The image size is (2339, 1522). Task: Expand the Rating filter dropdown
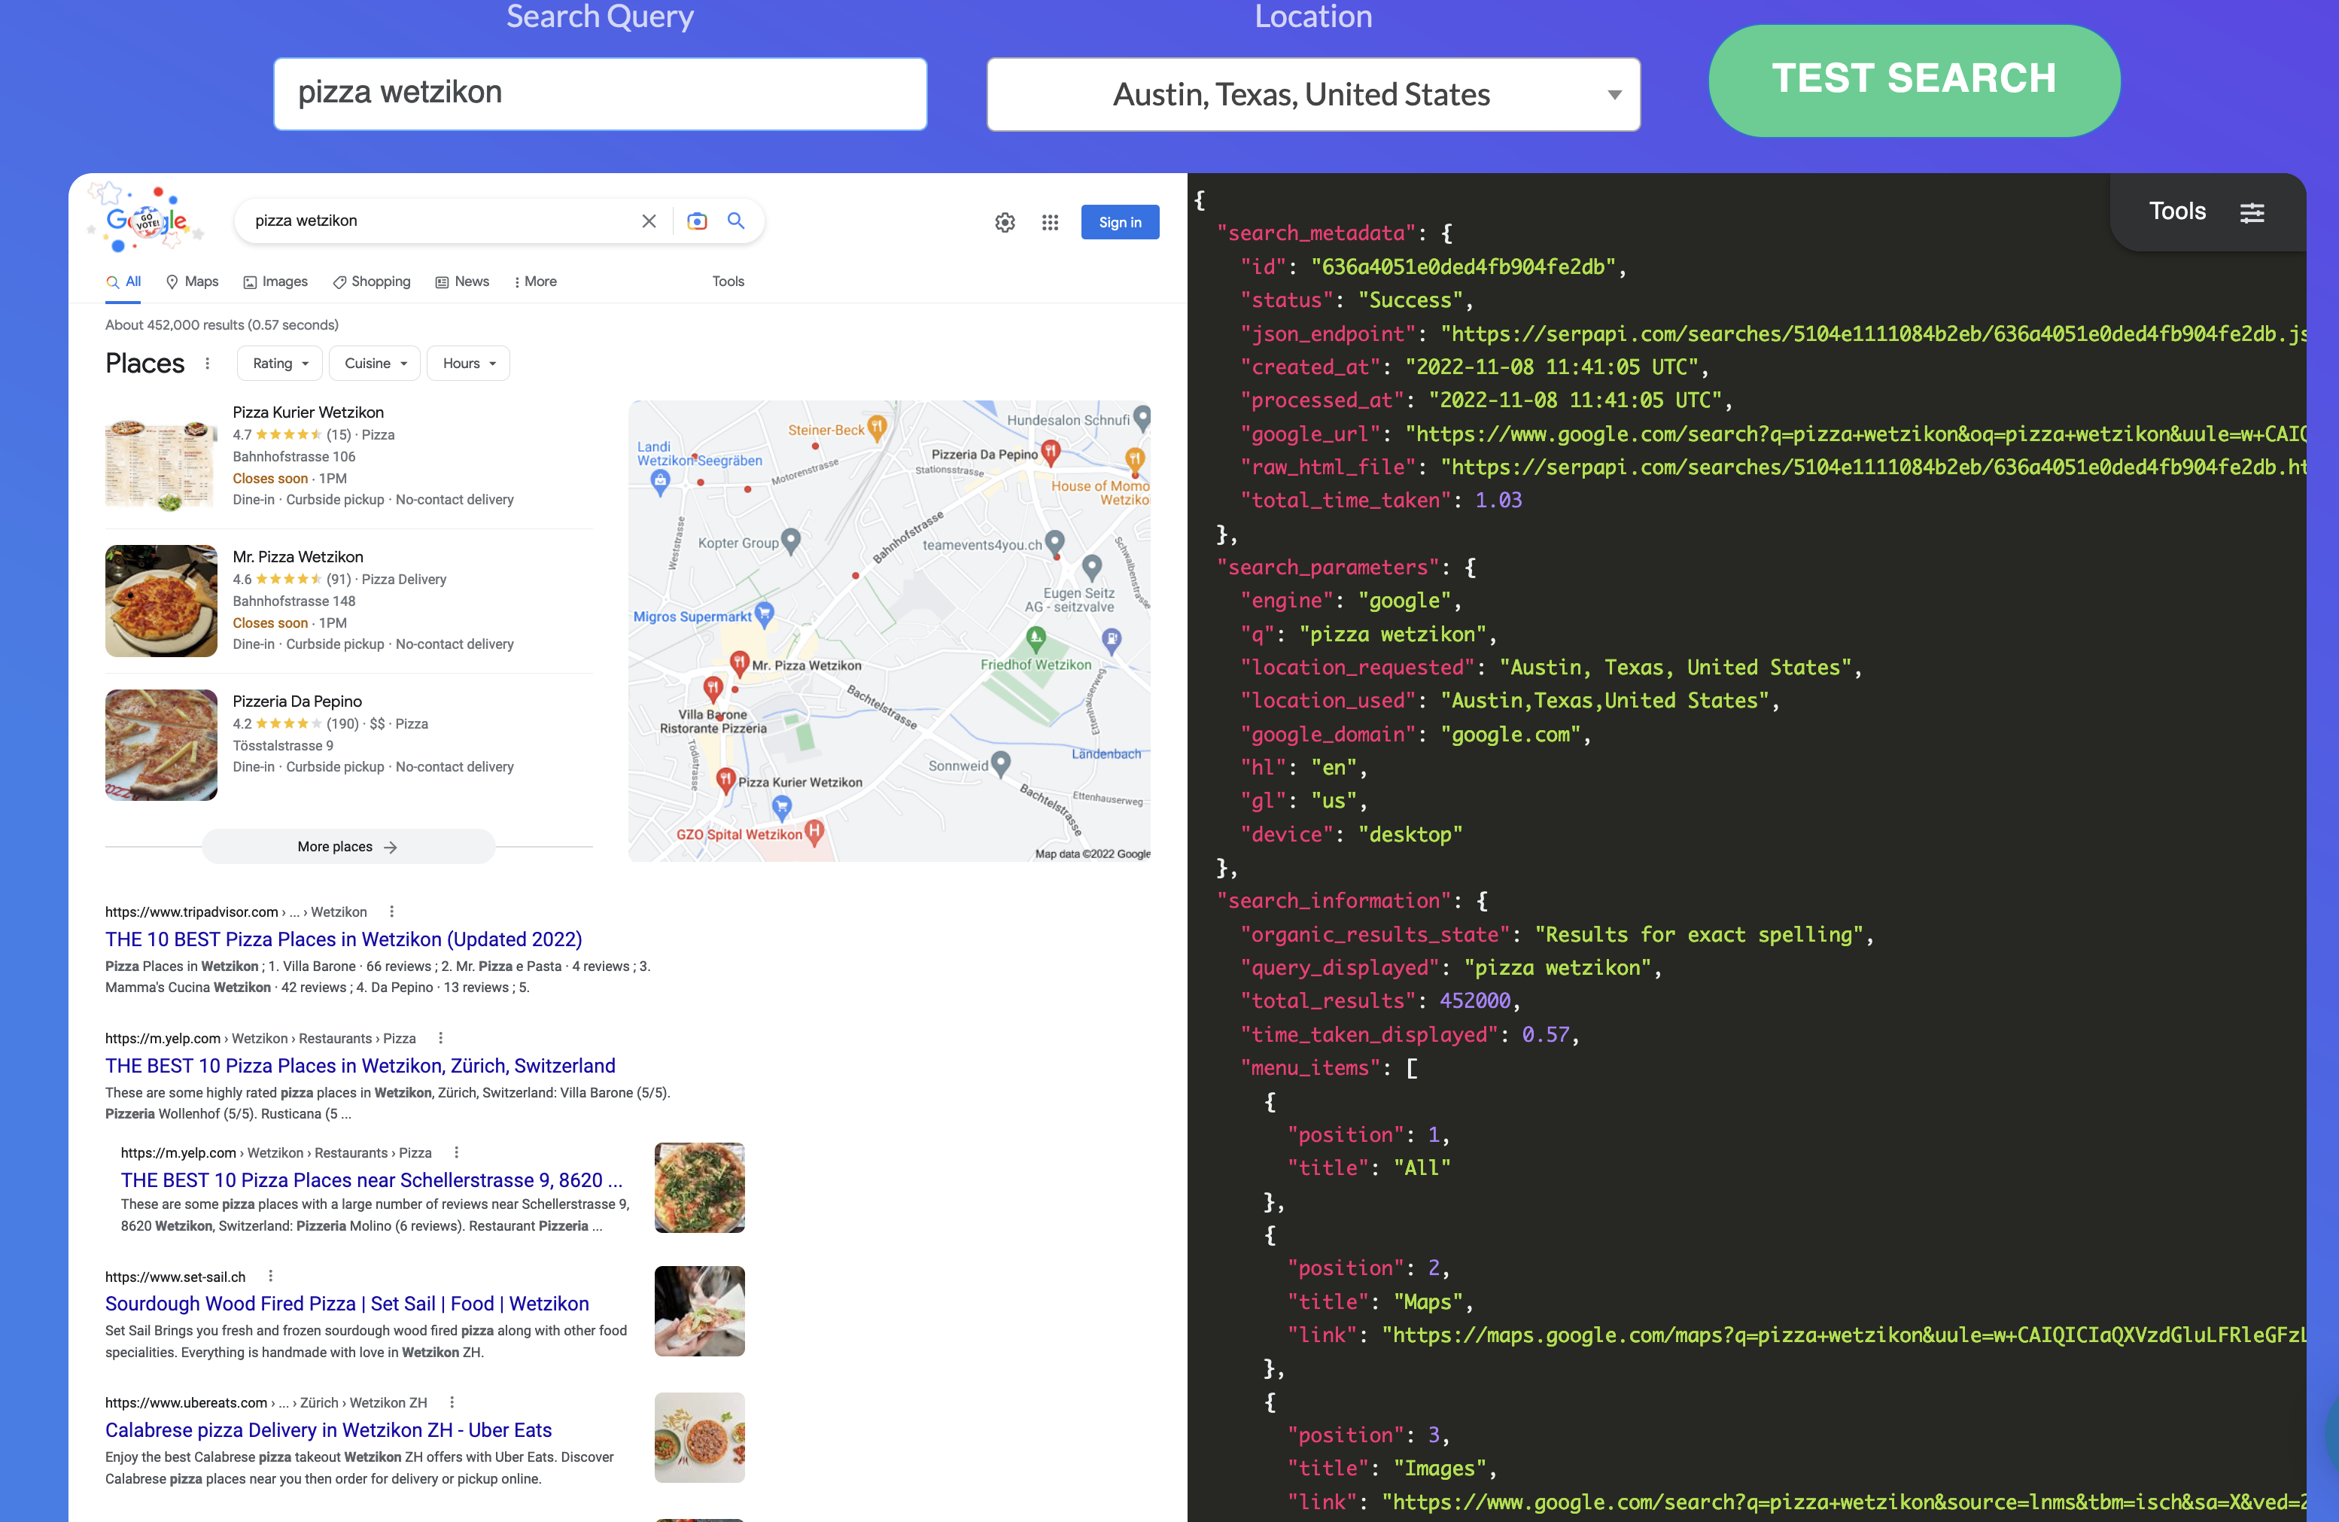(279, 363)
